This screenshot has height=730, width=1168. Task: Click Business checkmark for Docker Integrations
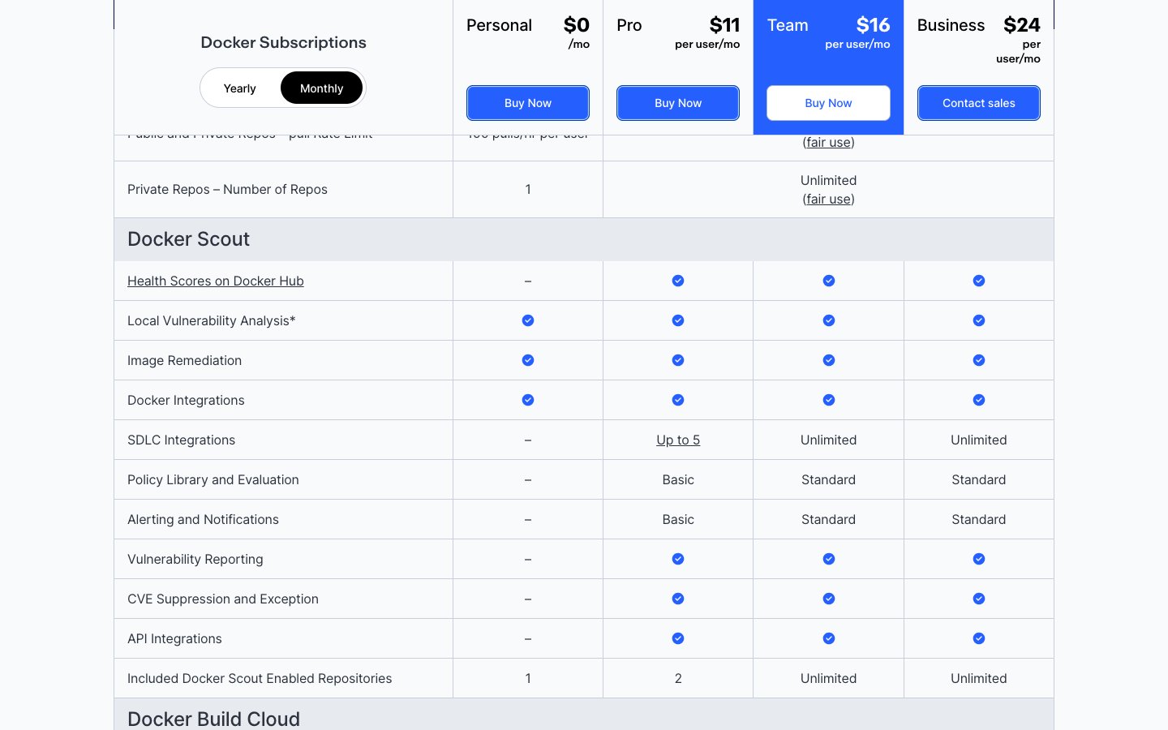coord(979,400)
